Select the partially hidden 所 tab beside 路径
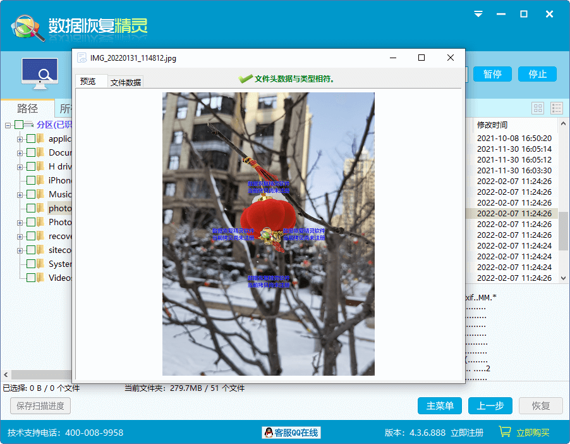The width and height of the screenshot is (570, 444). (x=64, y=108)
